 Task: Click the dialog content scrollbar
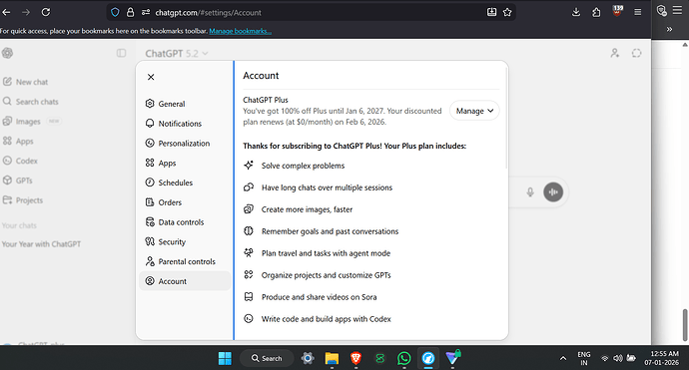click(x=506, y=118)
